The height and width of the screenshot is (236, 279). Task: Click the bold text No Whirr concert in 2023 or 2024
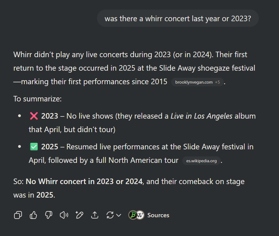tap(84, 182)
